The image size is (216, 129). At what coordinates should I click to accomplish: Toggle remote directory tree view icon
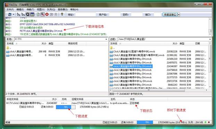tap(23, 14)
